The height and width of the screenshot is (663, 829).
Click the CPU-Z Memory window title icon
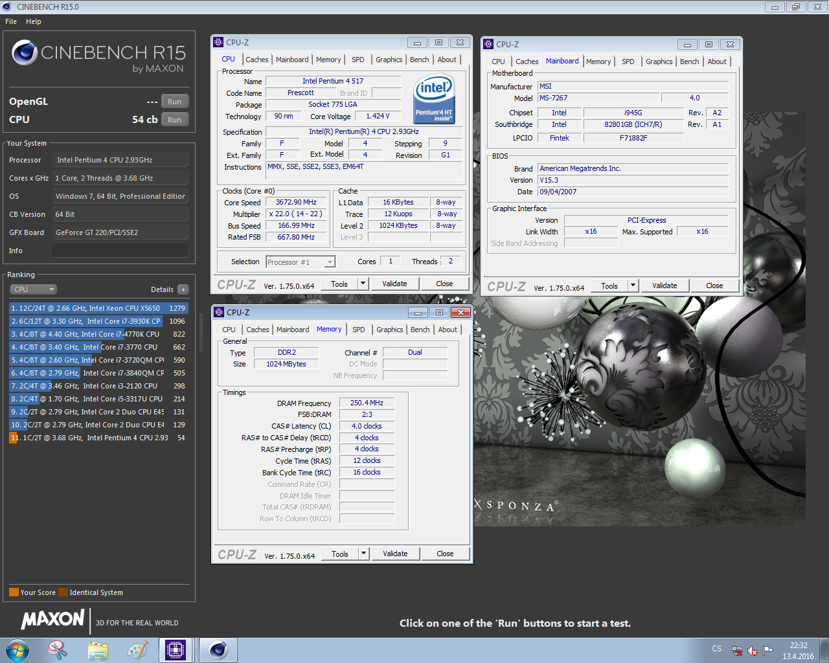pos(220,313)
